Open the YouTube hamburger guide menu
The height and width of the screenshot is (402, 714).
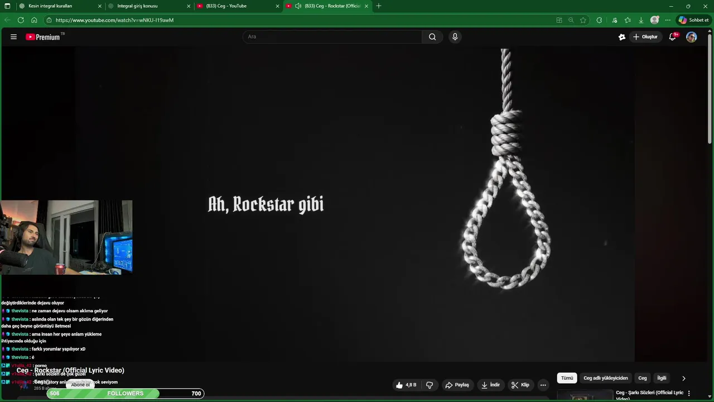pos(13,37)
